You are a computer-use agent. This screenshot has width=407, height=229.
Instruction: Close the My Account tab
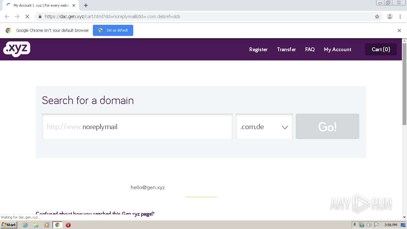click(x=74, y=5)
